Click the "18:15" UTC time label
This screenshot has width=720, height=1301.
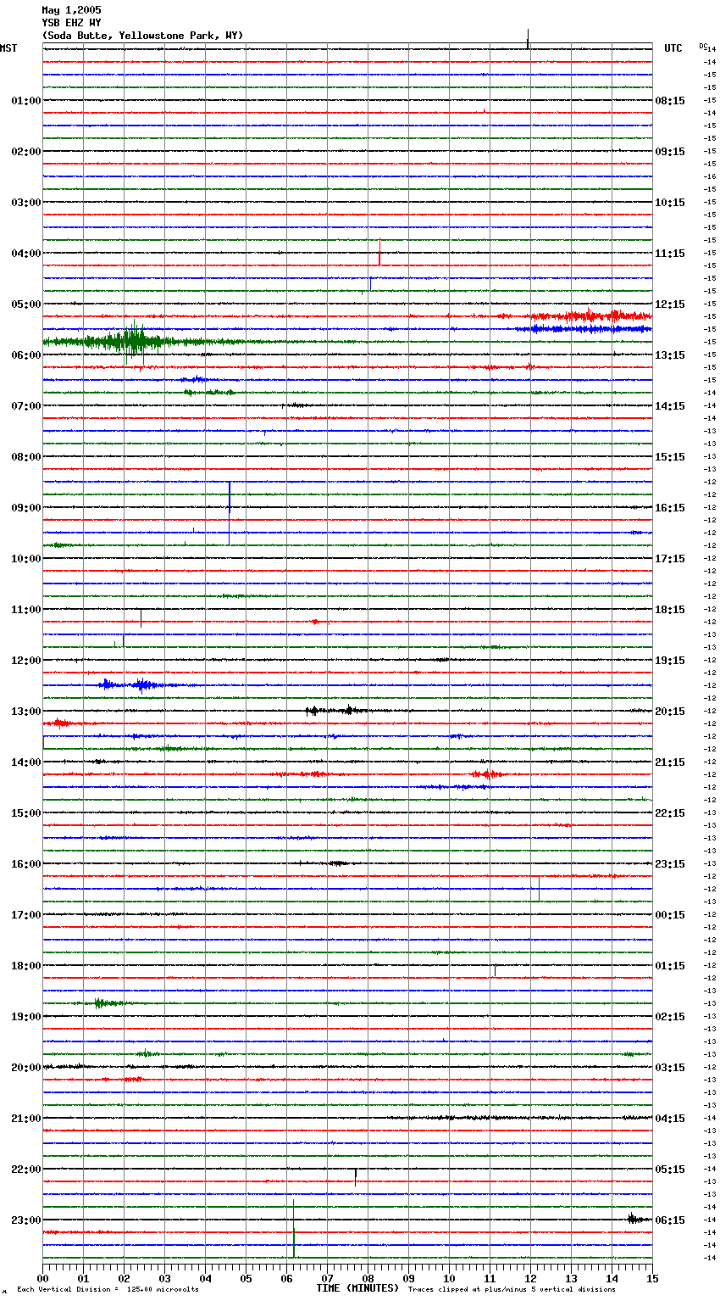670,610
